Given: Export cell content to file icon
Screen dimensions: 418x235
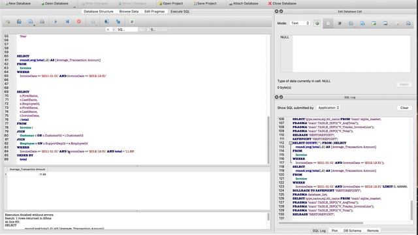Looking at the screenshot, I should pyautogui.click(x=385, y=23).
